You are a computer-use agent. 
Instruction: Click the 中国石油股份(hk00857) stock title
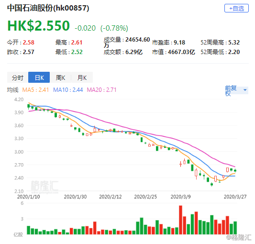[48, 8]
